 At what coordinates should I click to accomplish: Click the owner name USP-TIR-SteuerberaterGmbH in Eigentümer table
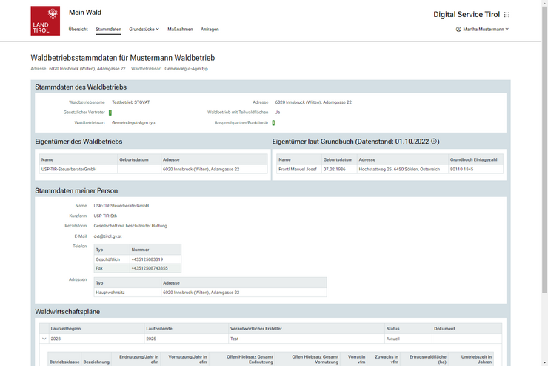[69, 169]
